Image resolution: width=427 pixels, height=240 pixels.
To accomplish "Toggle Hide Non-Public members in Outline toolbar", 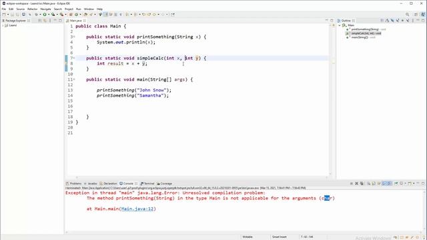I will [402, 21].
